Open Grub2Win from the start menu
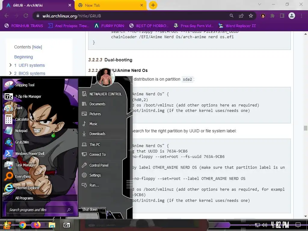The image size is (308, 231). point(40,142)
